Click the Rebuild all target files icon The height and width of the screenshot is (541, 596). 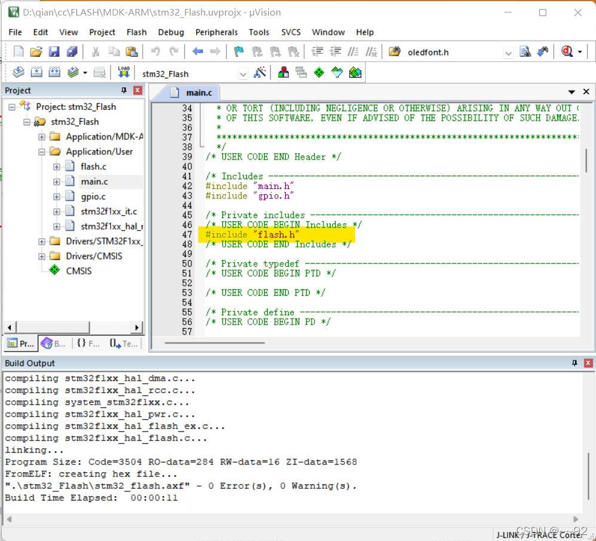[54, 72]
